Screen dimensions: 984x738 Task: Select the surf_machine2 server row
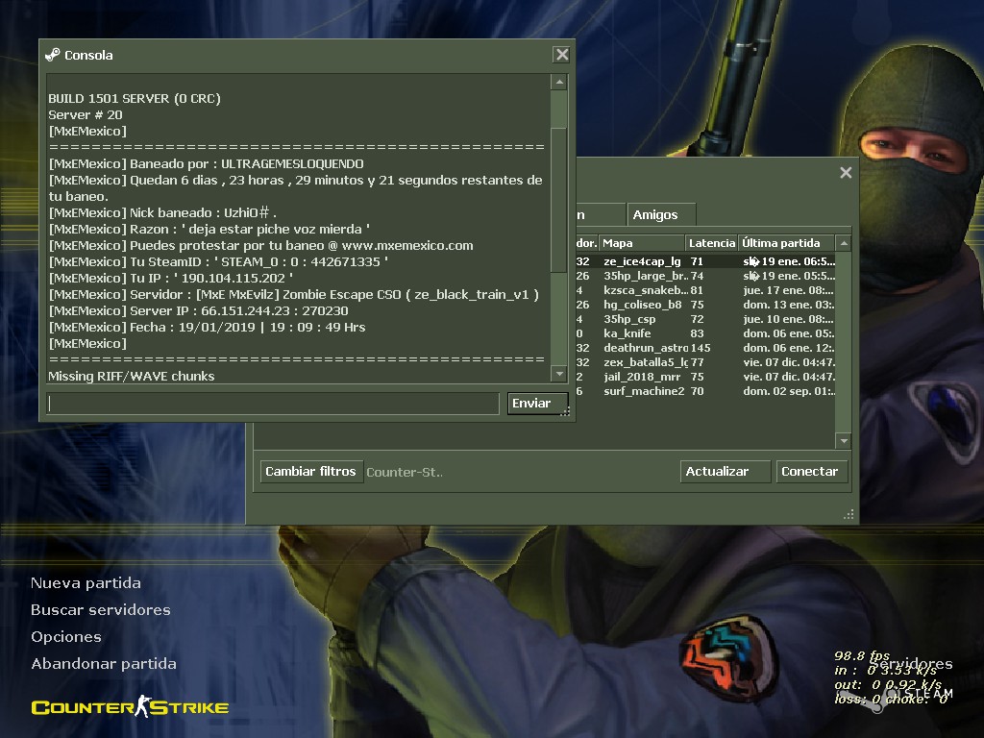point(705,392)
